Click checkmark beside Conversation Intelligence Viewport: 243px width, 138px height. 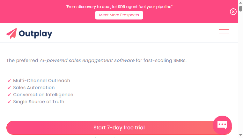pyautogui.click(x=9, y=95)
